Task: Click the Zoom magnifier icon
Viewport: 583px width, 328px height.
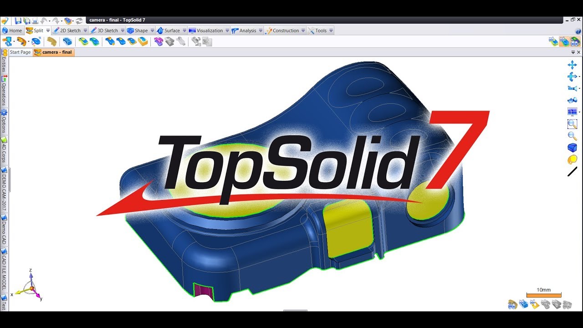Action: pos(572,136)
